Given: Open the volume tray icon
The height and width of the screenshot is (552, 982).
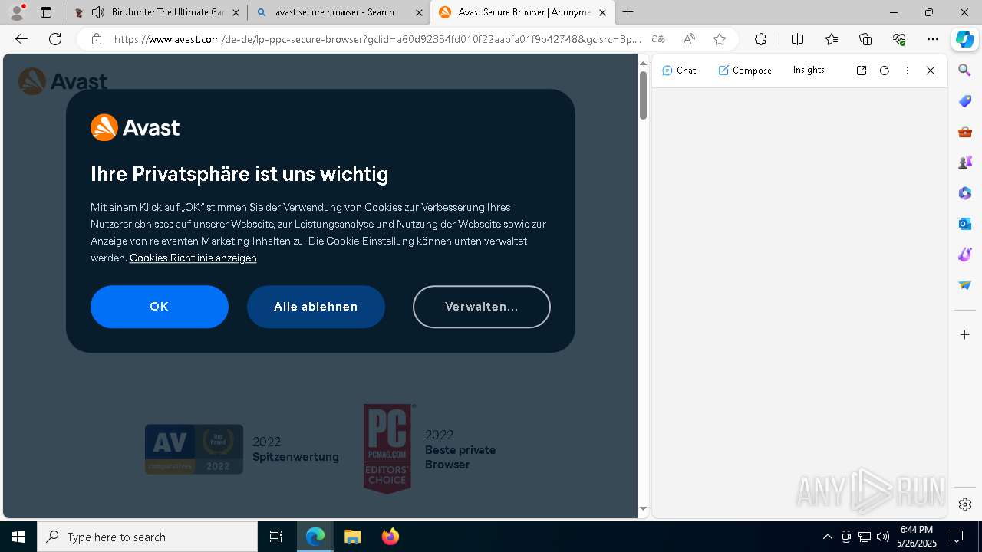Looking at the screenshot, I should point(883,537).
